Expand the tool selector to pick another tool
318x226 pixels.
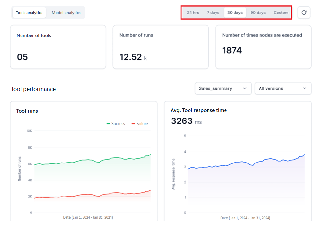point(223,88)
